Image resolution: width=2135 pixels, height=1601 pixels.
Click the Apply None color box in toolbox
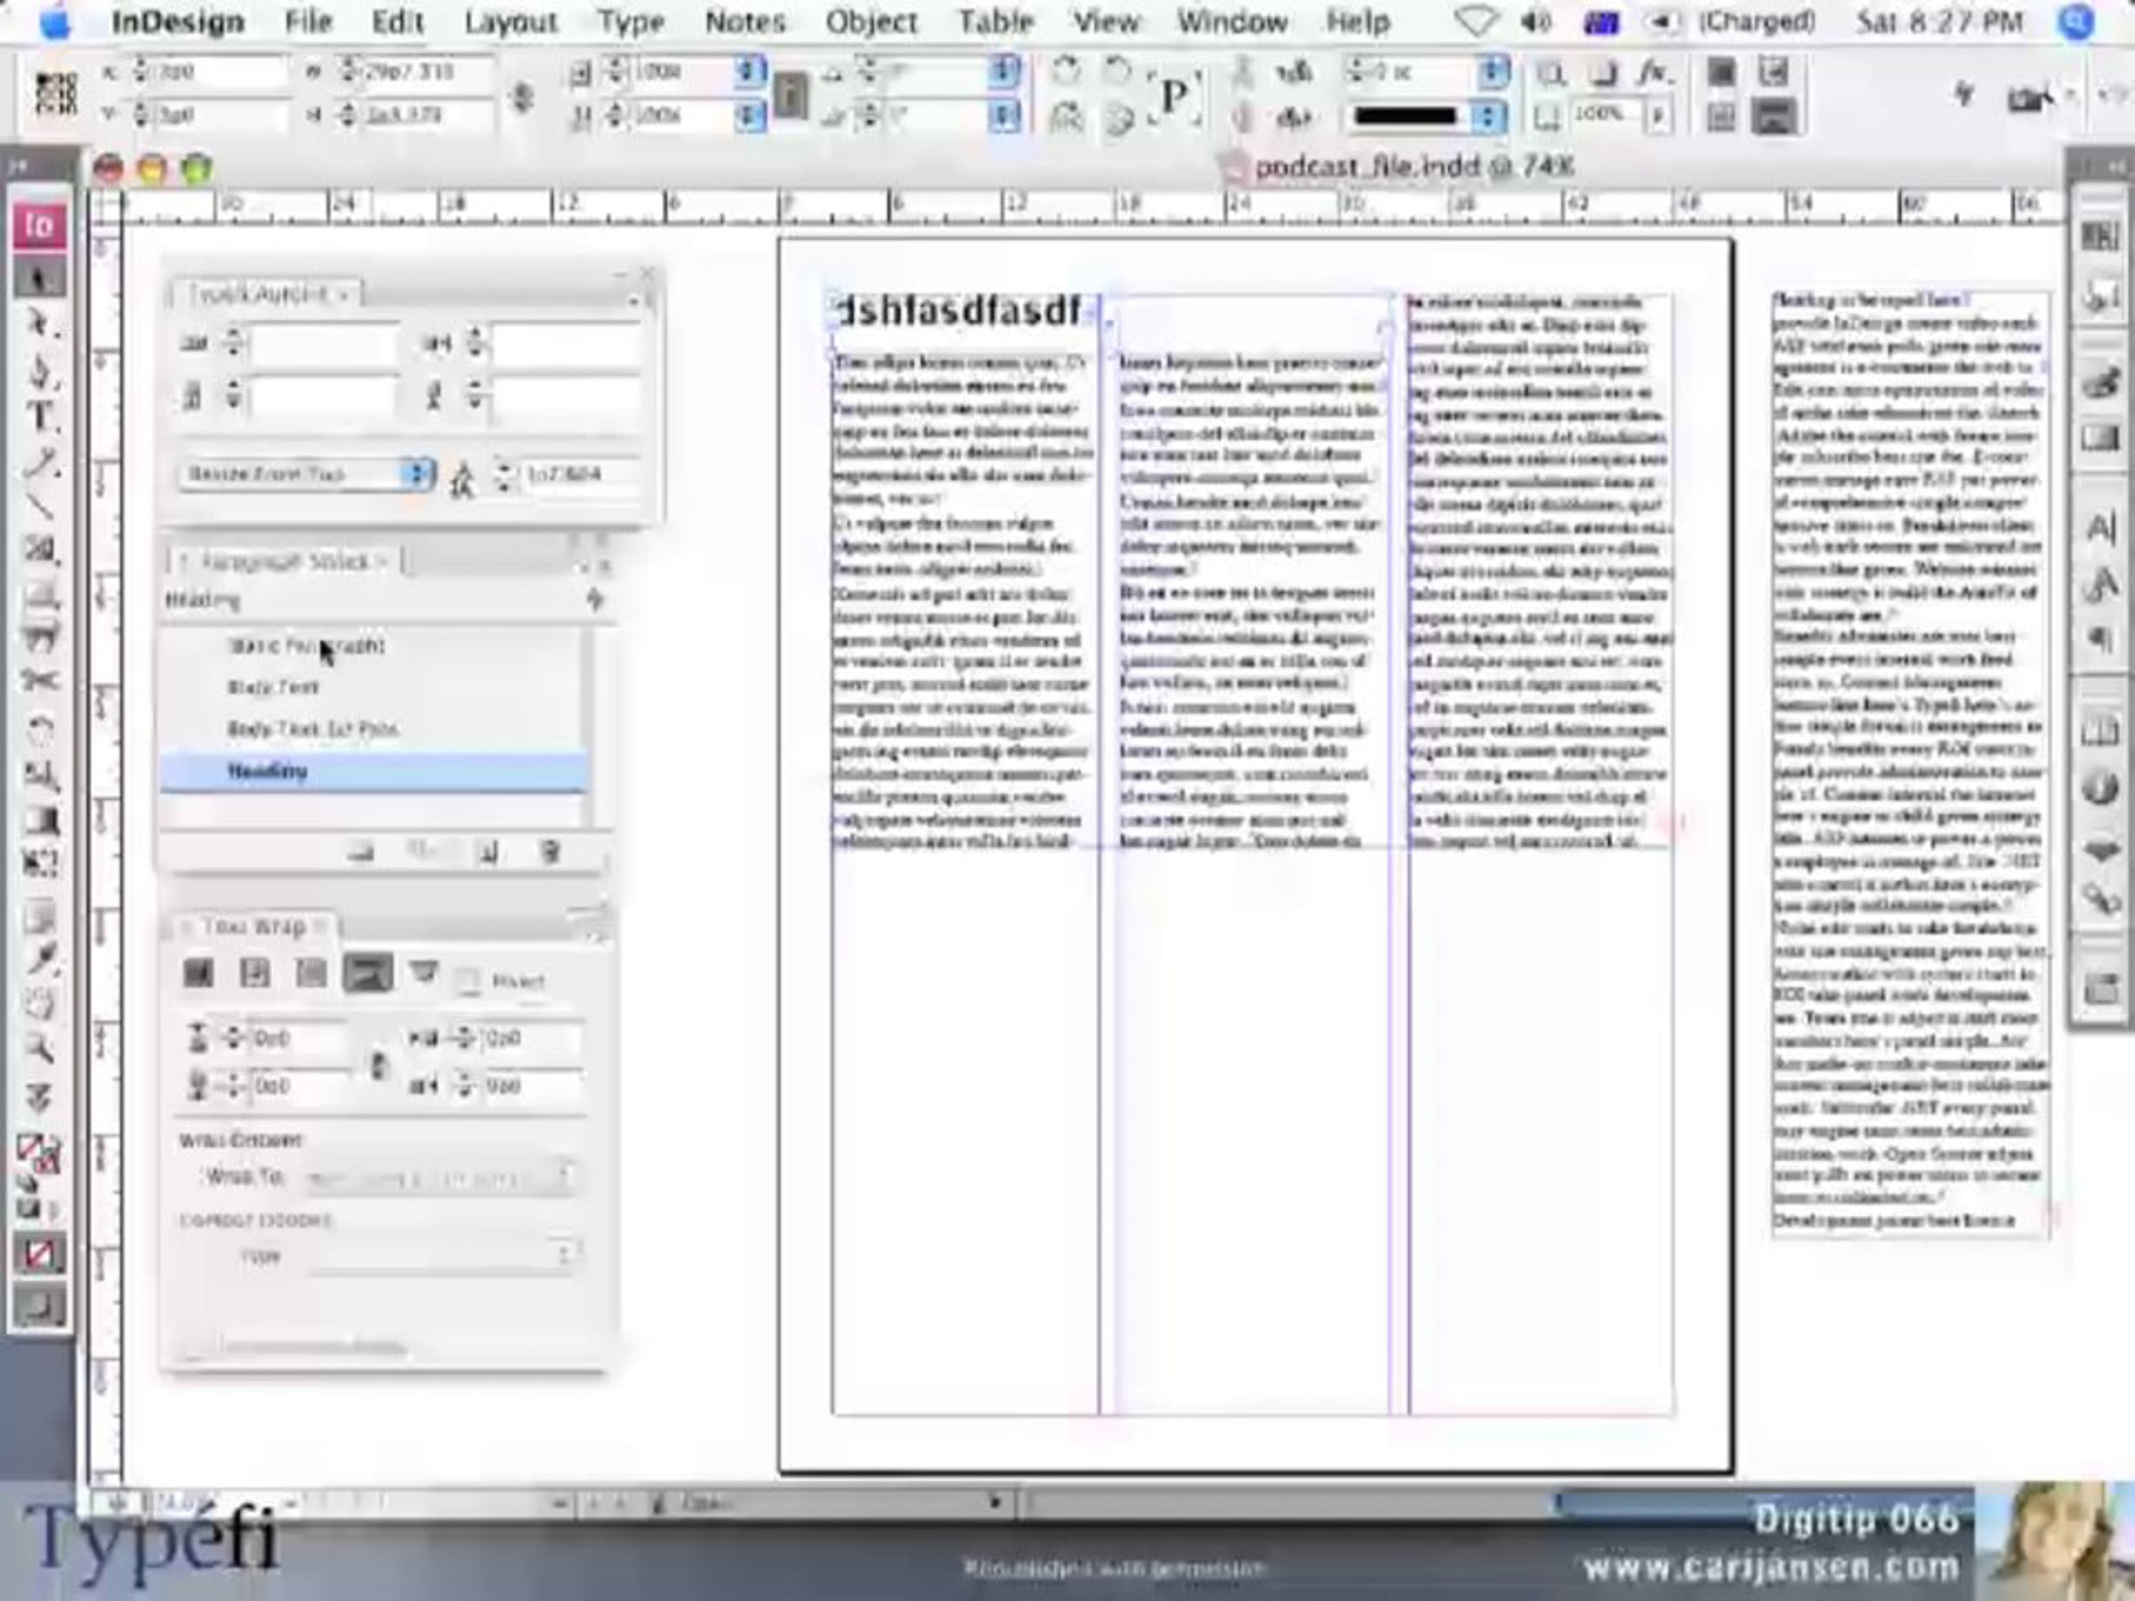coord(41,1254)
